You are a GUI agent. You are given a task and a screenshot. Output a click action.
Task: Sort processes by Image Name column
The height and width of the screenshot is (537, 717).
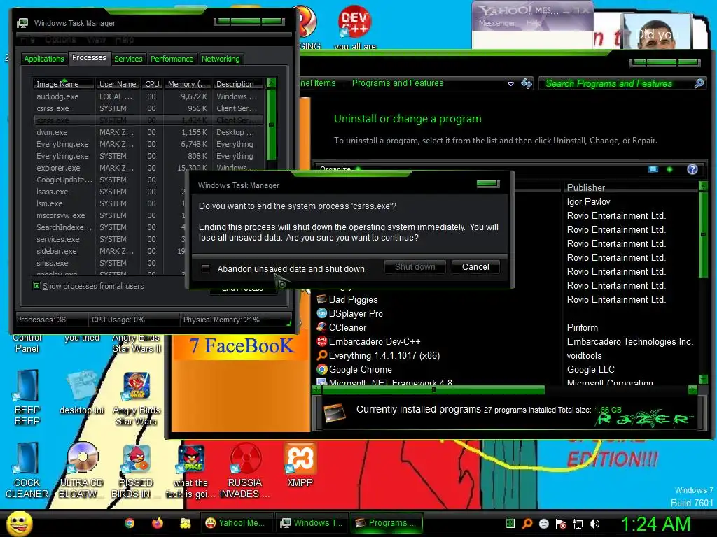pos(63,84)
